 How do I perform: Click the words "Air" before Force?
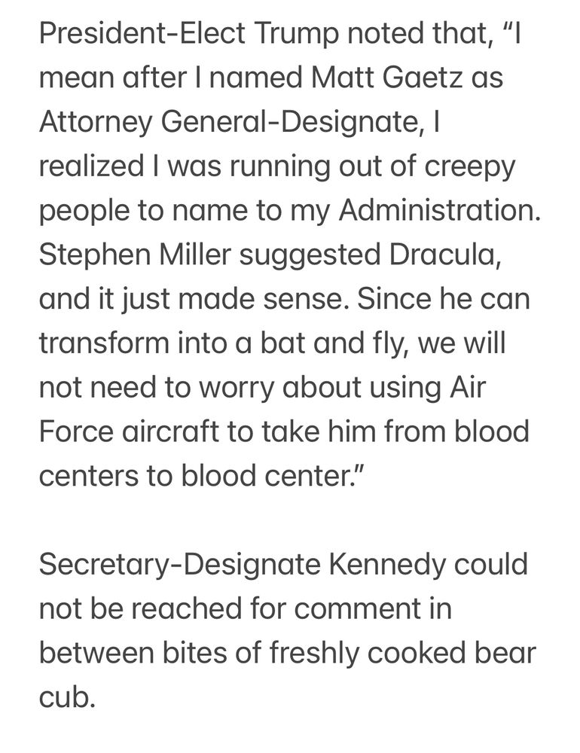pos(468,388)
